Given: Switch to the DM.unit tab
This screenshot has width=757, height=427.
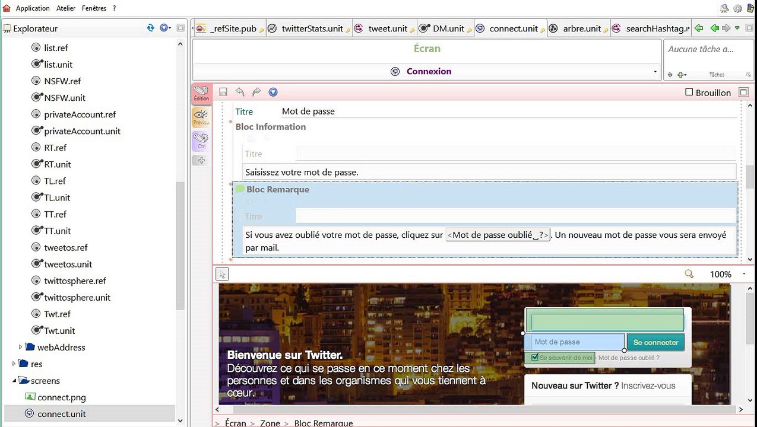Looking at the screenshot, I should click(444, 28).
